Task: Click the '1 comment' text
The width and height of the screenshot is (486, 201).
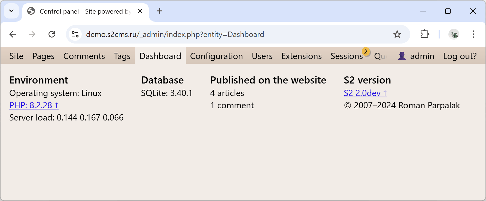Action: 232,105
